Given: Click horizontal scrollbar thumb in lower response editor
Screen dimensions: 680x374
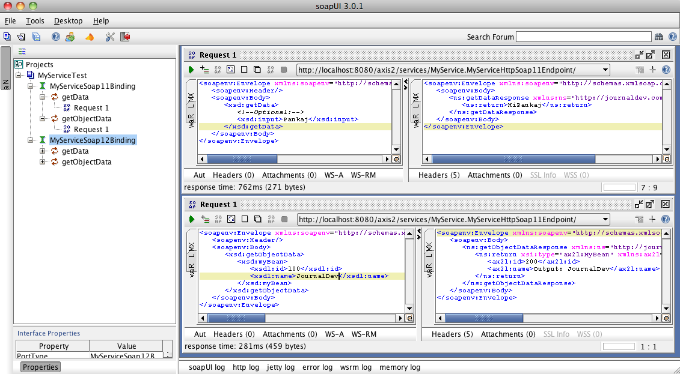Looking at the screenshot, I should (x=484, y=318).
